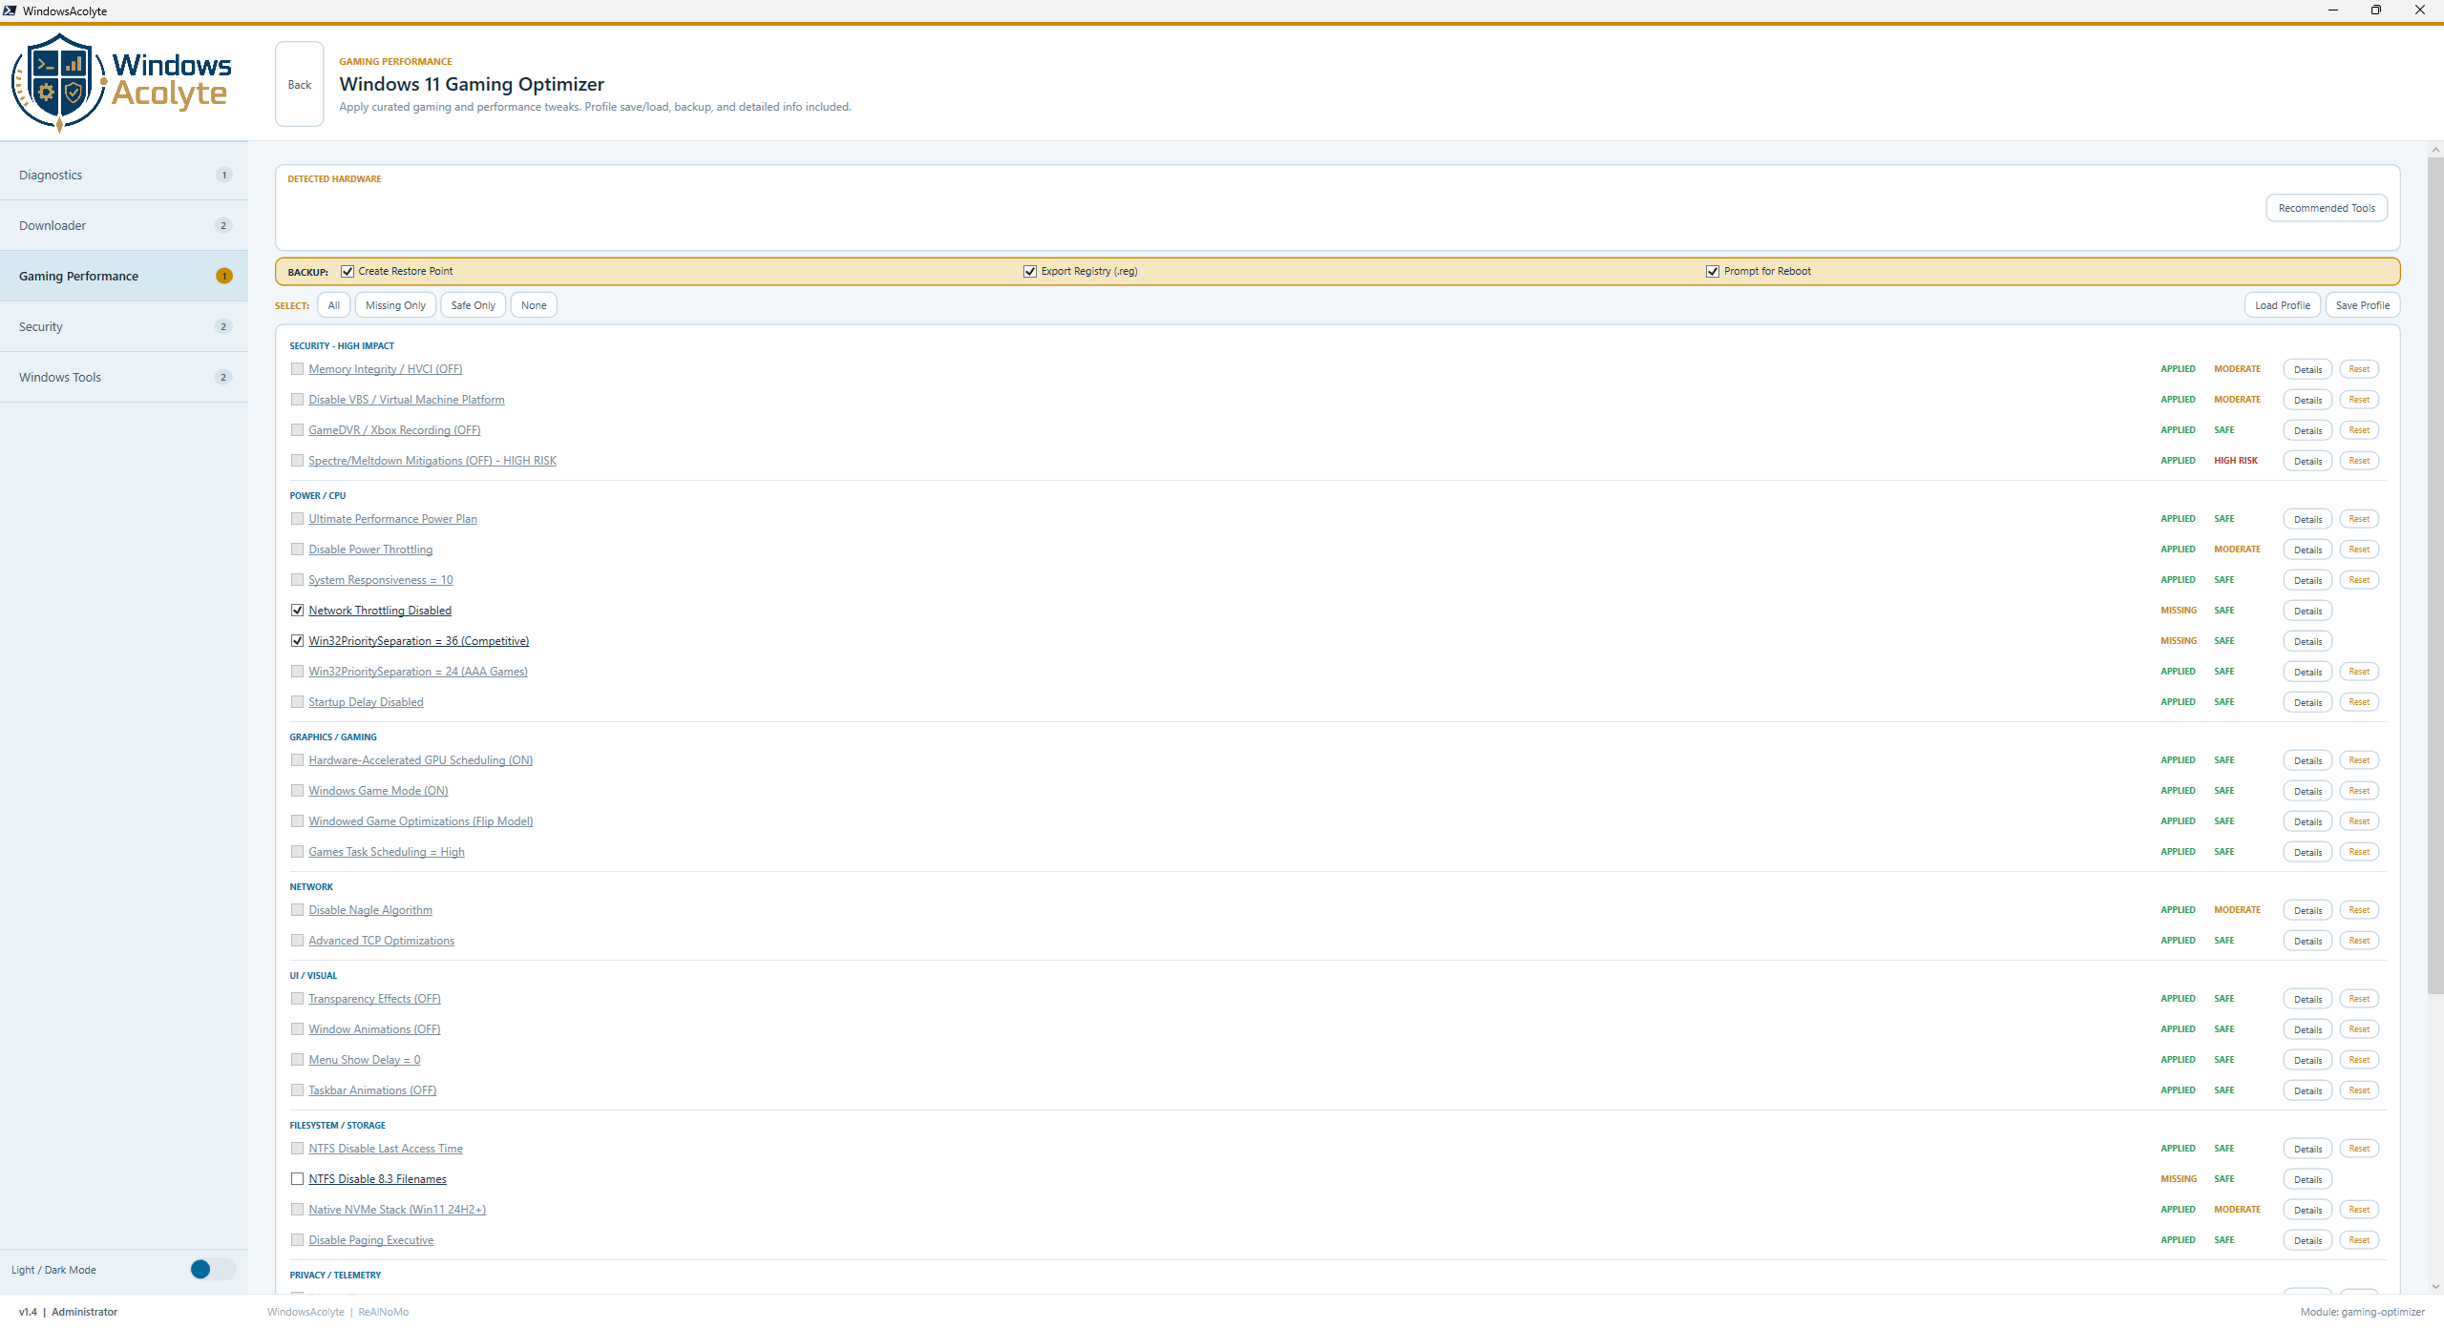Reset Spectre/Meltdown Mitigations tweak

(2359, 461)
